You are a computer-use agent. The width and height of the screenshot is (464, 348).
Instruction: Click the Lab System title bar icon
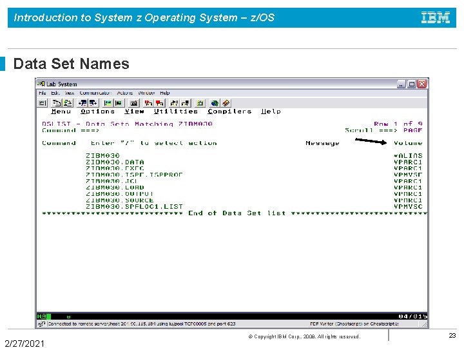(x=41, y=84)
